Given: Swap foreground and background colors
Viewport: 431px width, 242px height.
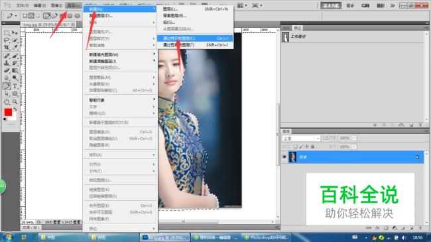Looking at the screenshot, I should click(x=15, y=109).
